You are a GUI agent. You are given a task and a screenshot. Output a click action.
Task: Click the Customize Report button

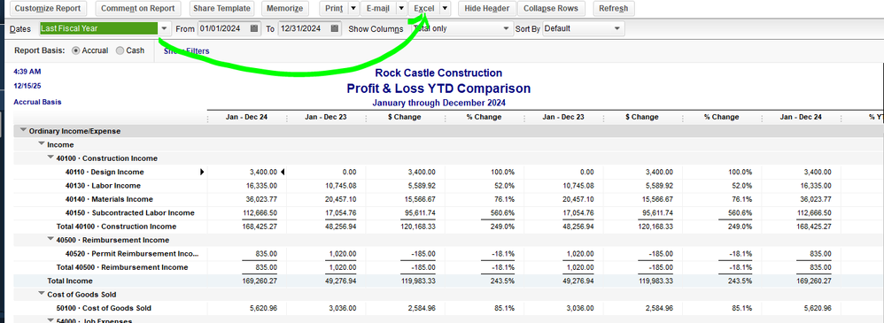click(48, 9)
